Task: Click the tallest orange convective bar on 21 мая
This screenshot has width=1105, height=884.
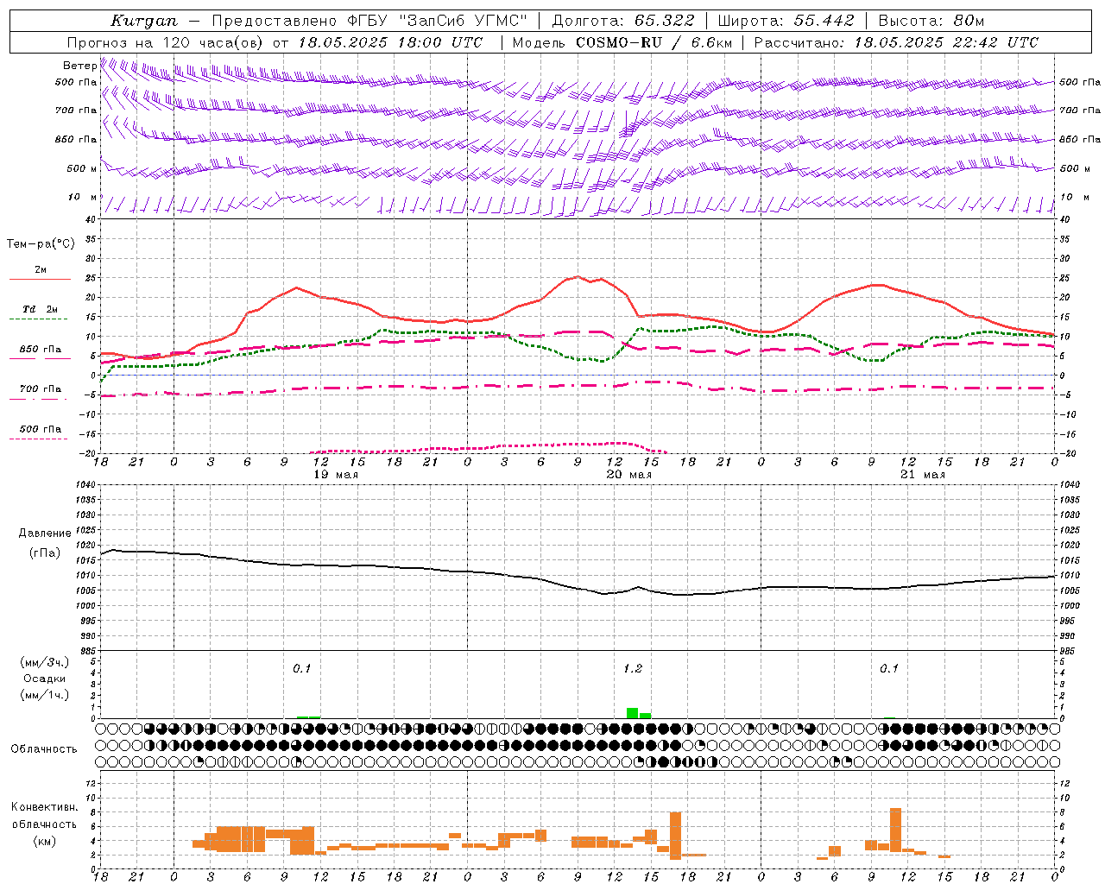Action: (x=895, y=830)
